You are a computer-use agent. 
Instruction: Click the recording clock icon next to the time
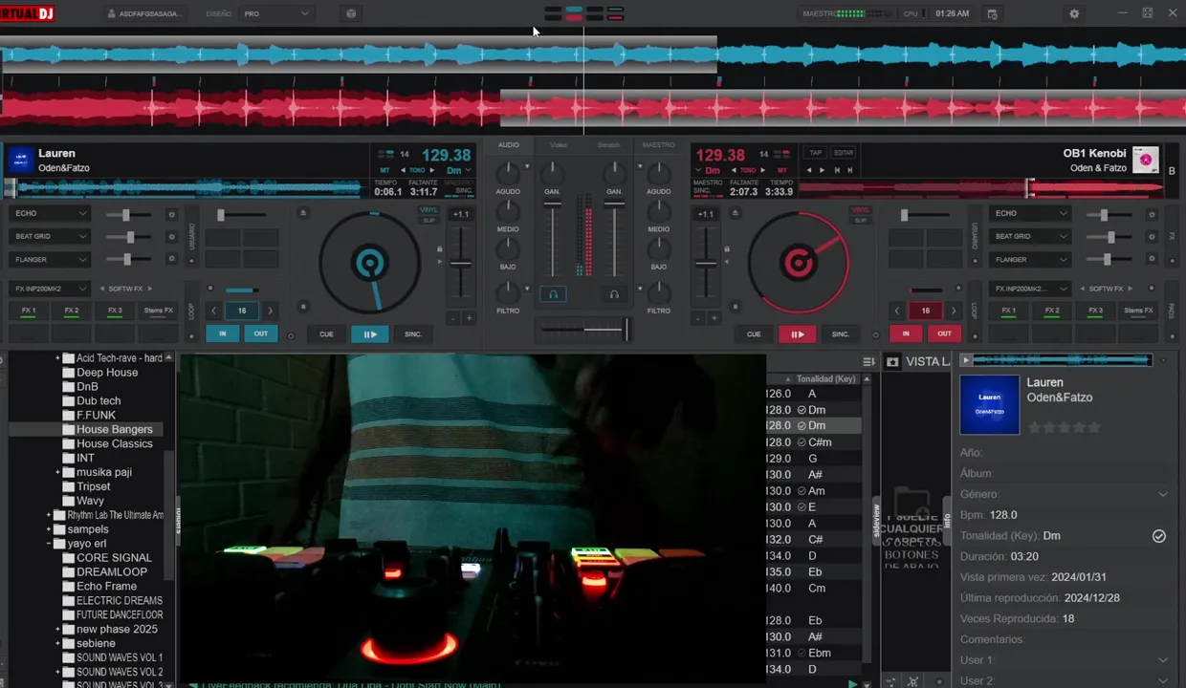click(992, 14)
